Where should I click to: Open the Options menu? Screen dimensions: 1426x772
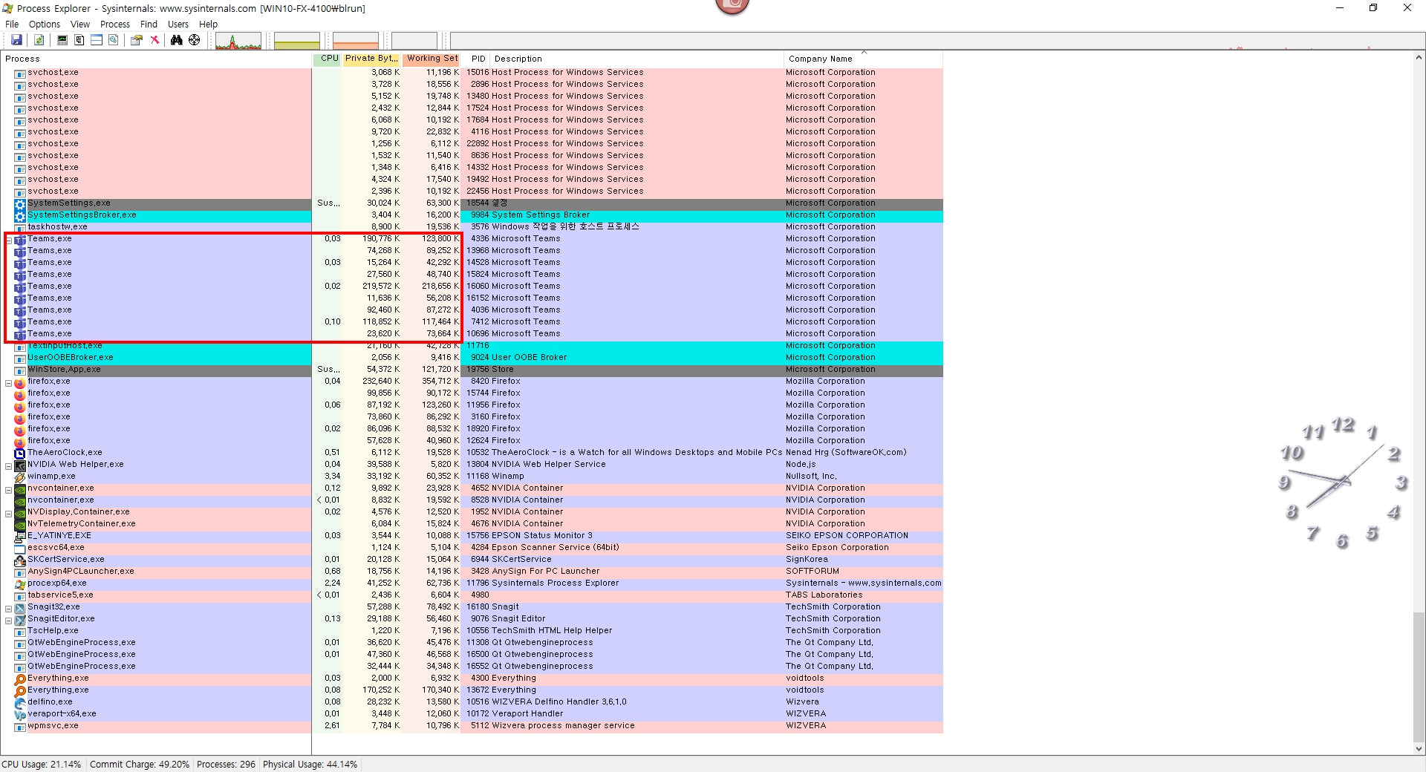click(x=45, y=24)
